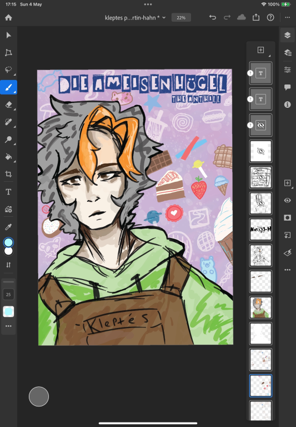Expand Eraser tool options corner triangle

click(x=14, y=110)
